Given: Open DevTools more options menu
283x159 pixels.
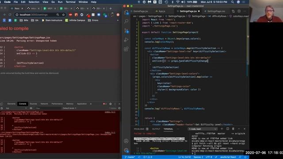Looking at the screenshot, I should click(115, 104).
